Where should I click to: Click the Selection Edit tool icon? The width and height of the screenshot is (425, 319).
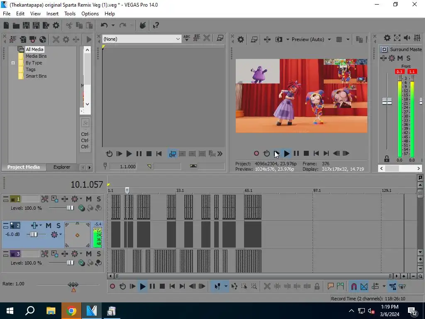[x=244, y=286]
